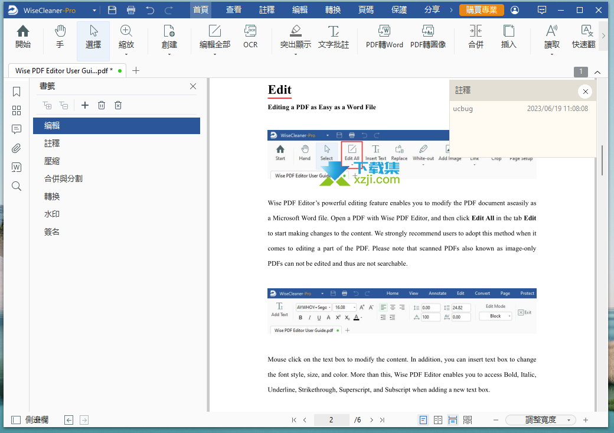This screenshot has width=614, height=433.
Task: Jump to the last page
Action: [x=382, y=420]
